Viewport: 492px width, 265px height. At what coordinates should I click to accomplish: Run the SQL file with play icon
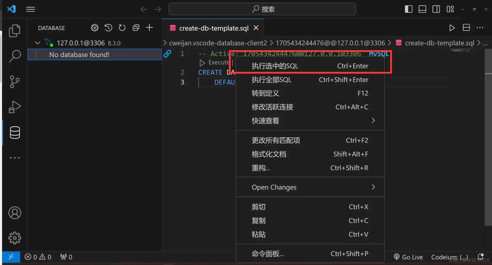click(x=452, y=28)
